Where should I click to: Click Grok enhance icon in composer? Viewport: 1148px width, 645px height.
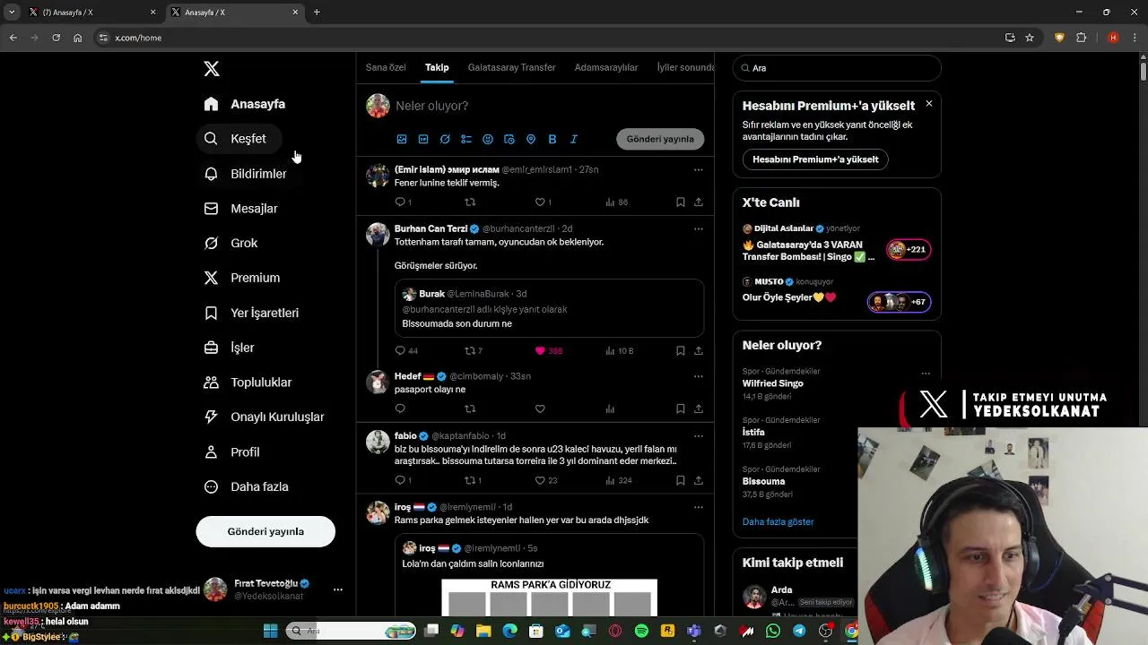click(x=445, y=139)
